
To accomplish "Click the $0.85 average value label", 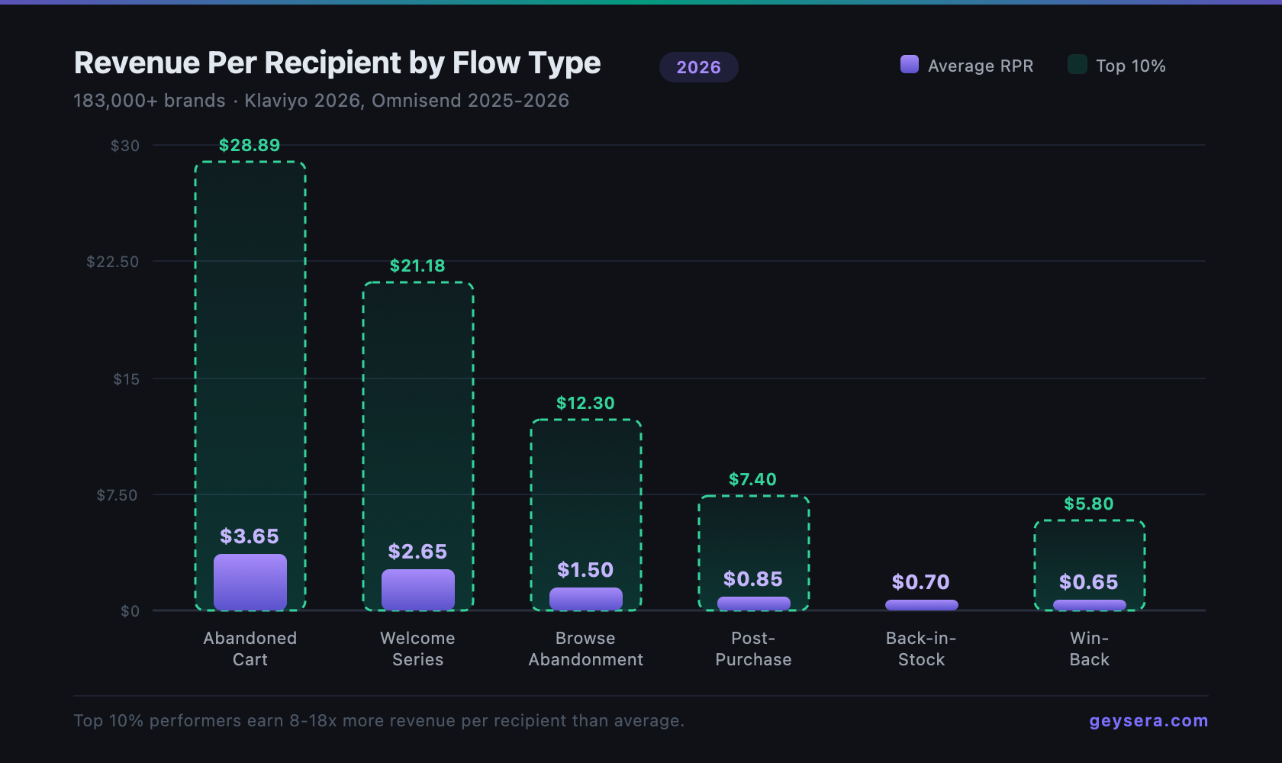I will (x=753, y=579).
